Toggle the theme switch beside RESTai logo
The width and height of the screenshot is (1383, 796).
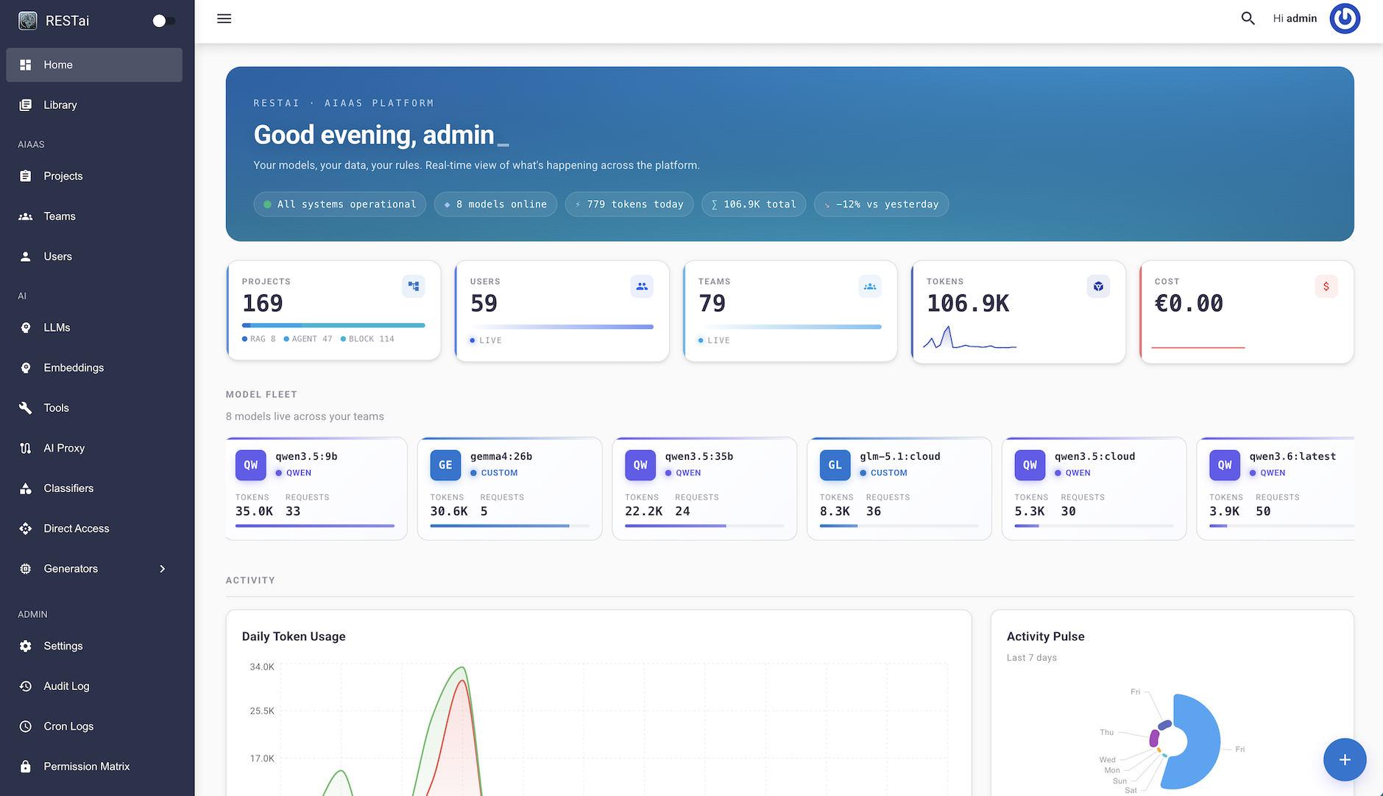[x=163, y=21]
